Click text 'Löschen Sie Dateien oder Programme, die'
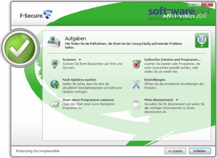The width and height of the screenshot is (217, 158). (172, 64)
